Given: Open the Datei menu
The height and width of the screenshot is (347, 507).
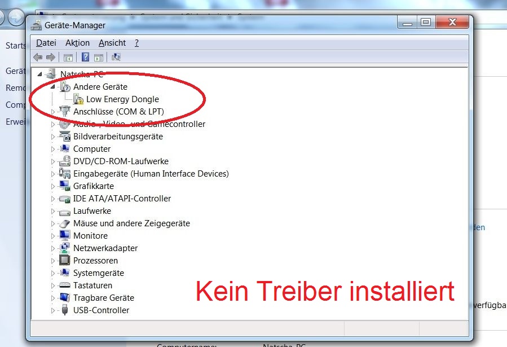Looking at the screenshot, I should pos(46,43).
